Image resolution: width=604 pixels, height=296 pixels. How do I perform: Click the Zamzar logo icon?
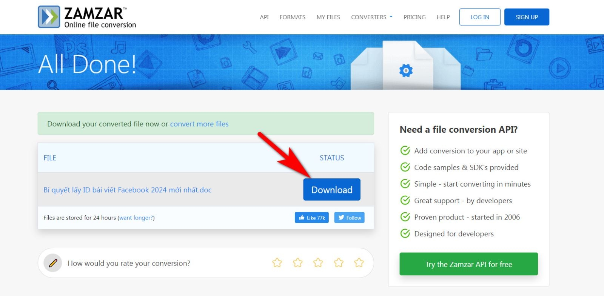tap(49, 17)
